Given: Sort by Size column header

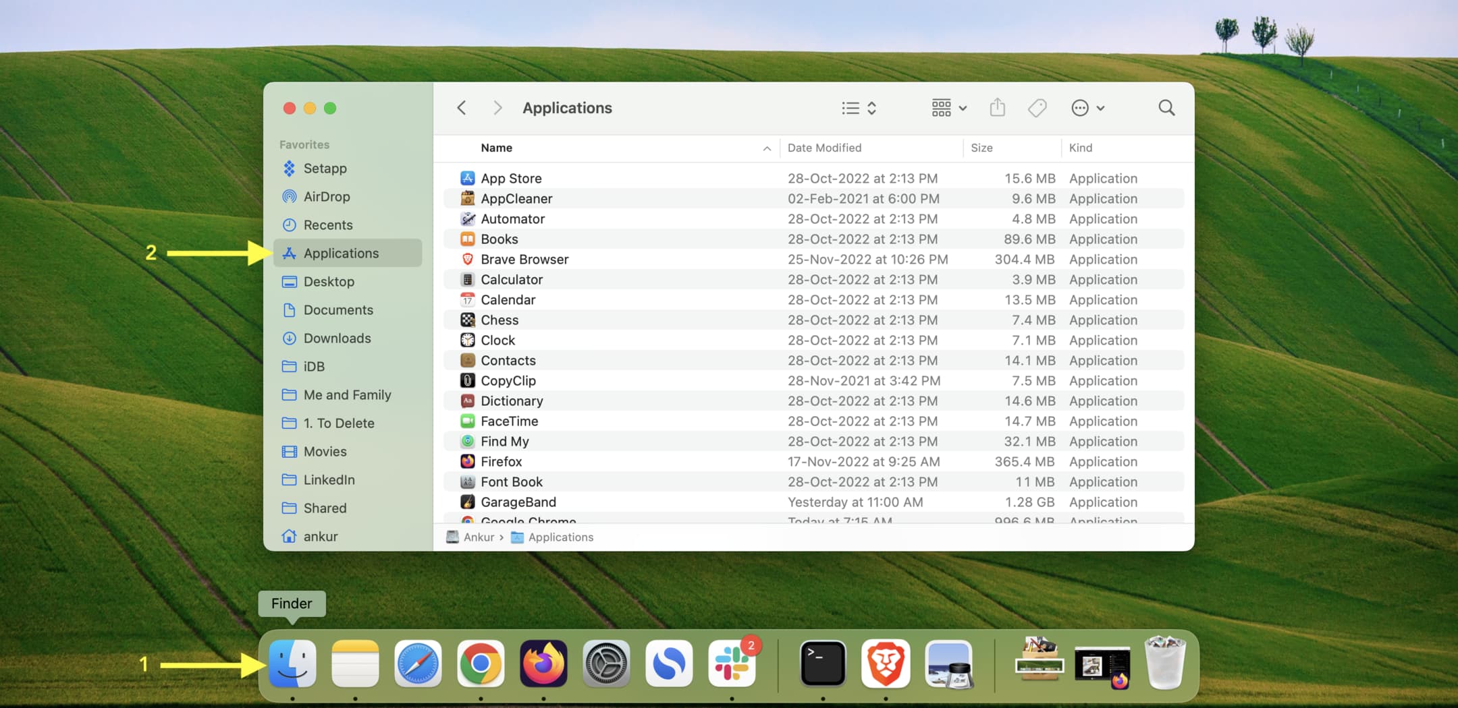Looking at the screenshot, I should (981, 148).
